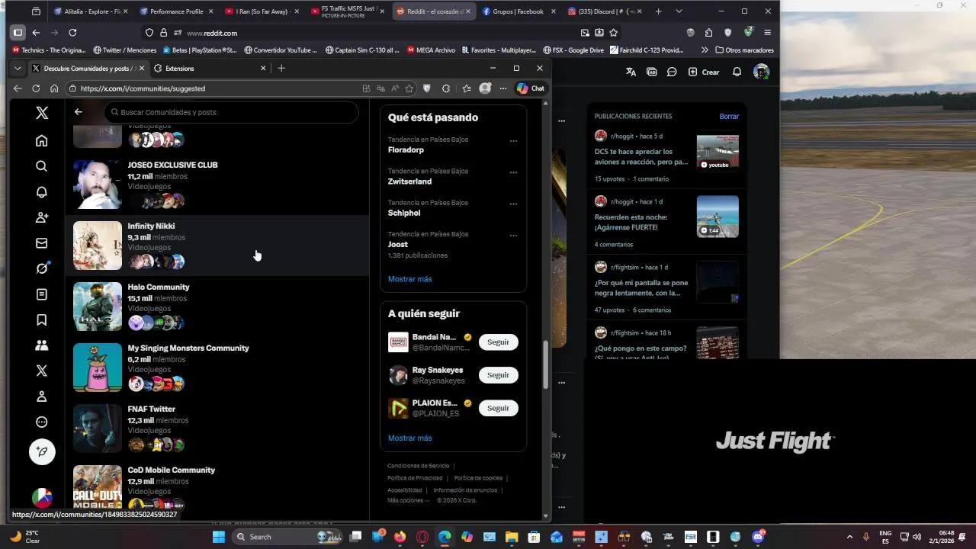Open Copilot Chat button in Edge toolbar

531,88
